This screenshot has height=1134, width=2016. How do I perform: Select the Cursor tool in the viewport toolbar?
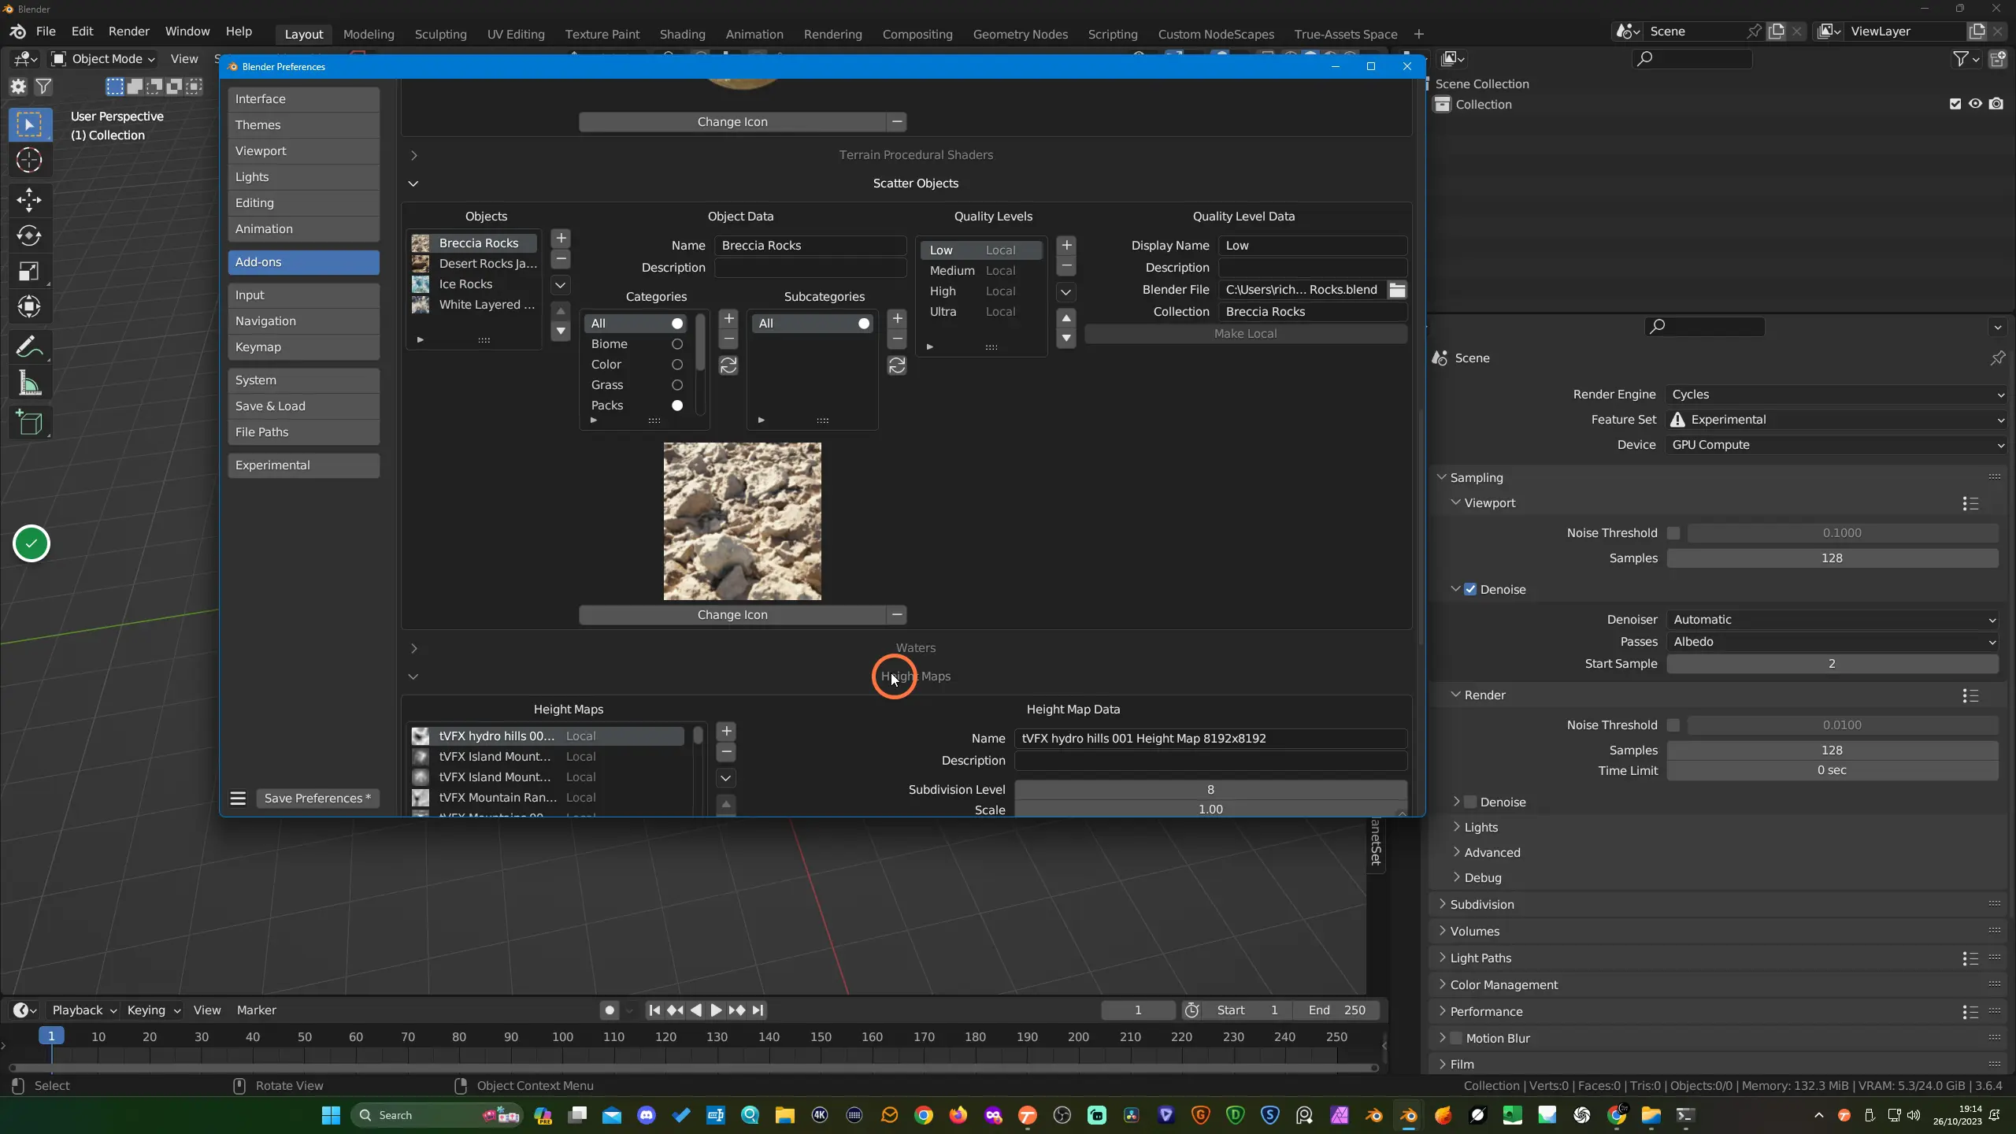pyautogui.click(x=29, y=161)
